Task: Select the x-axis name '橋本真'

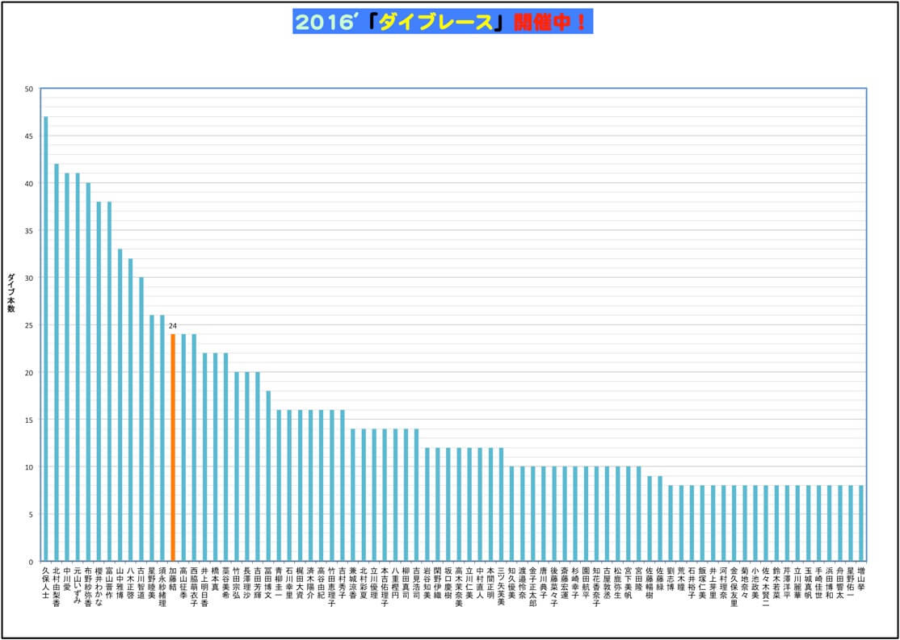Action: click(215, 578)
